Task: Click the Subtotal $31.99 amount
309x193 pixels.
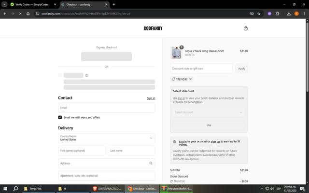Action: coord(244,170)
